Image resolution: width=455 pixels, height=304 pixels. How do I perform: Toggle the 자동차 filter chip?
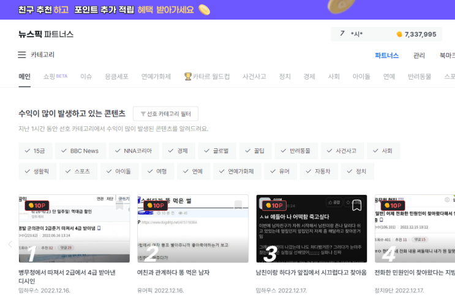point(318,172)
